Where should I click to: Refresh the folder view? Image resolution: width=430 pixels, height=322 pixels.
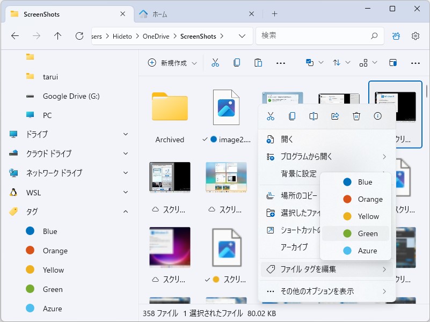click(79, 36)
